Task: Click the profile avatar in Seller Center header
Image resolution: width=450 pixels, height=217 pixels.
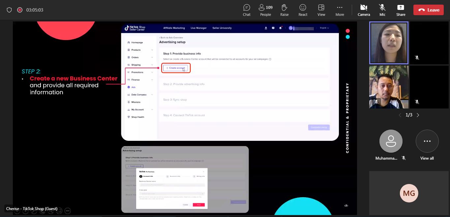Action: point(291,28)
